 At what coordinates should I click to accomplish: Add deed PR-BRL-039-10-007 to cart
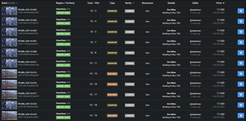point(241,42)
